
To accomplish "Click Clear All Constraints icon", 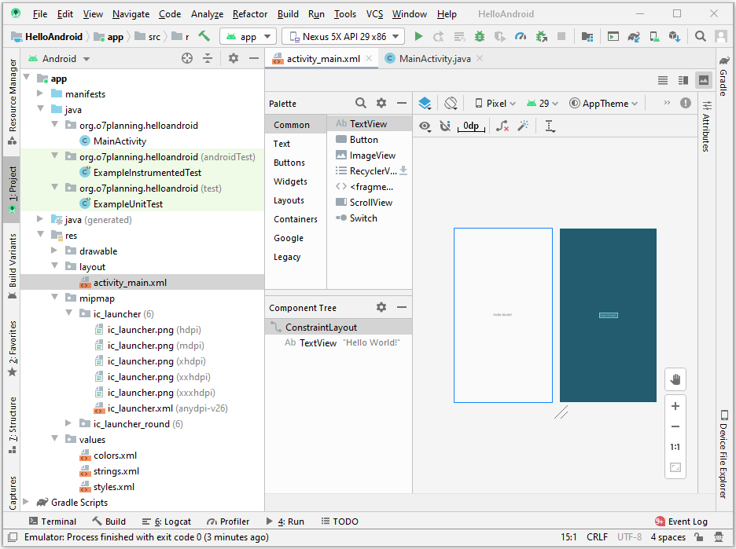I will [502, 126].
